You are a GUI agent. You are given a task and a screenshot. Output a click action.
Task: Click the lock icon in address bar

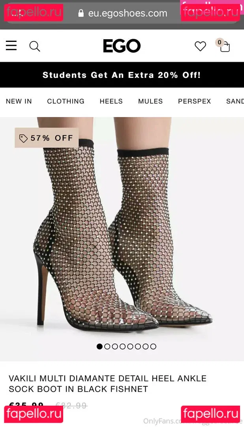[x=81, y=13]
